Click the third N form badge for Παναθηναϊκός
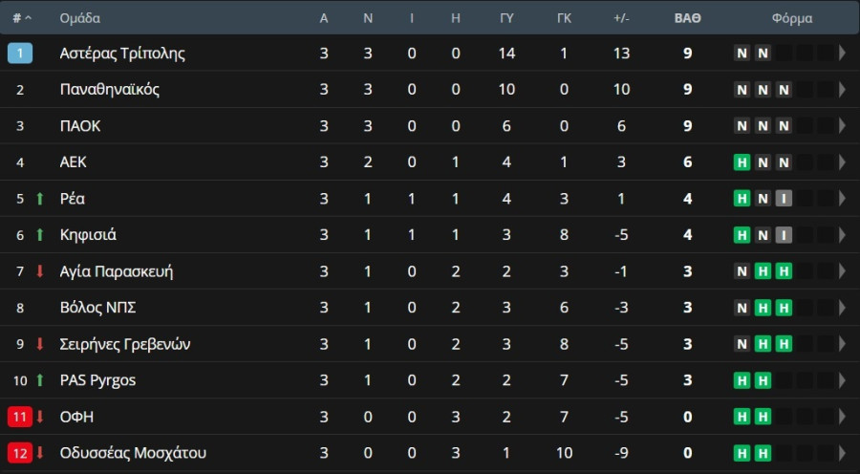The height and width of the screenshot is (474, 860). point(784,90)
